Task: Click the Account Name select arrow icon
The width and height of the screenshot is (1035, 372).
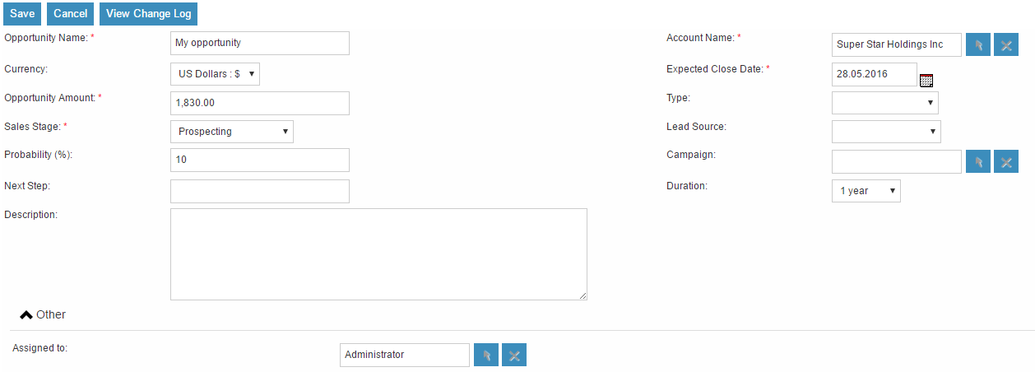Action: coord(978,45)
